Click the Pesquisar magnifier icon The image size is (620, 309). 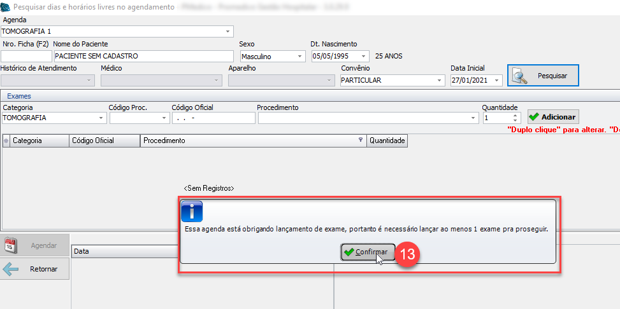tap(521, 76)
